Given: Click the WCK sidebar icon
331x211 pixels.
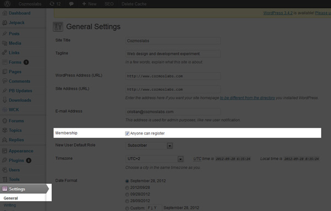Looking at the screenshot, I should [x=4, y=110].
